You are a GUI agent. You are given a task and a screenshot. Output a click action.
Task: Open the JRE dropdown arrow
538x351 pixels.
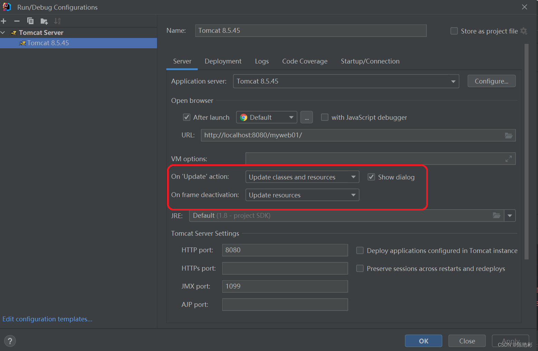click(510, 216)
